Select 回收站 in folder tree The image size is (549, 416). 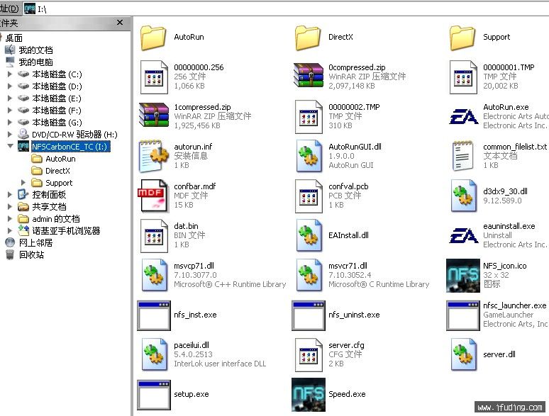tap(31, 254)
